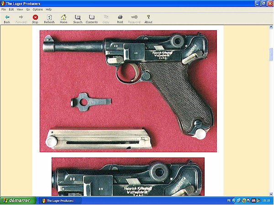Click the Password key icon

pyautogui.click(x=134, y=19)
